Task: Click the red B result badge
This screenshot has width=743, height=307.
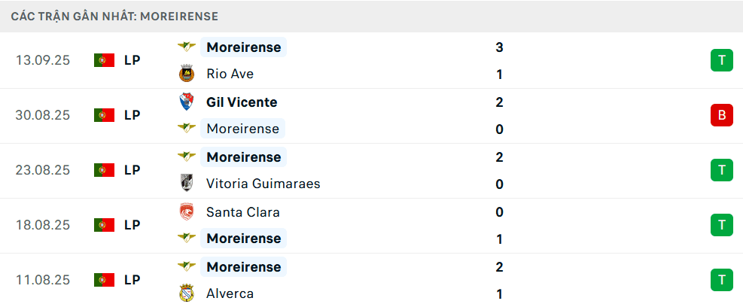Action: (x=721, y=115)
